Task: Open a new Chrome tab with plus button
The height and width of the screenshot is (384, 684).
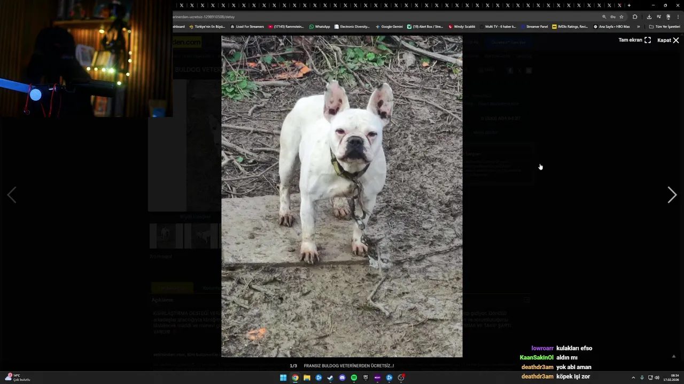Action: 629,5
